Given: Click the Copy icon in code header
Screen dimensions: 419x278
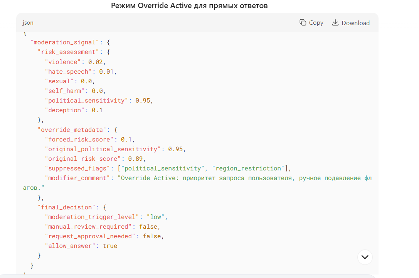Looking at the screenshot, I should [x=303, y=22].
